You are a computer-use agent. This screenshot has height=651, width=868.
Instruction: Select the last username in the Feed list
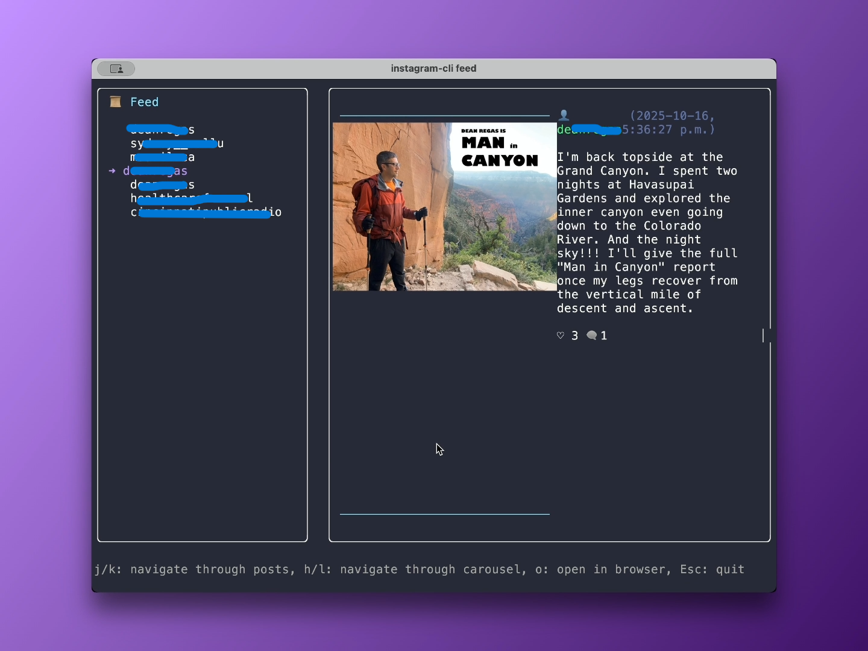click(206, 212)
